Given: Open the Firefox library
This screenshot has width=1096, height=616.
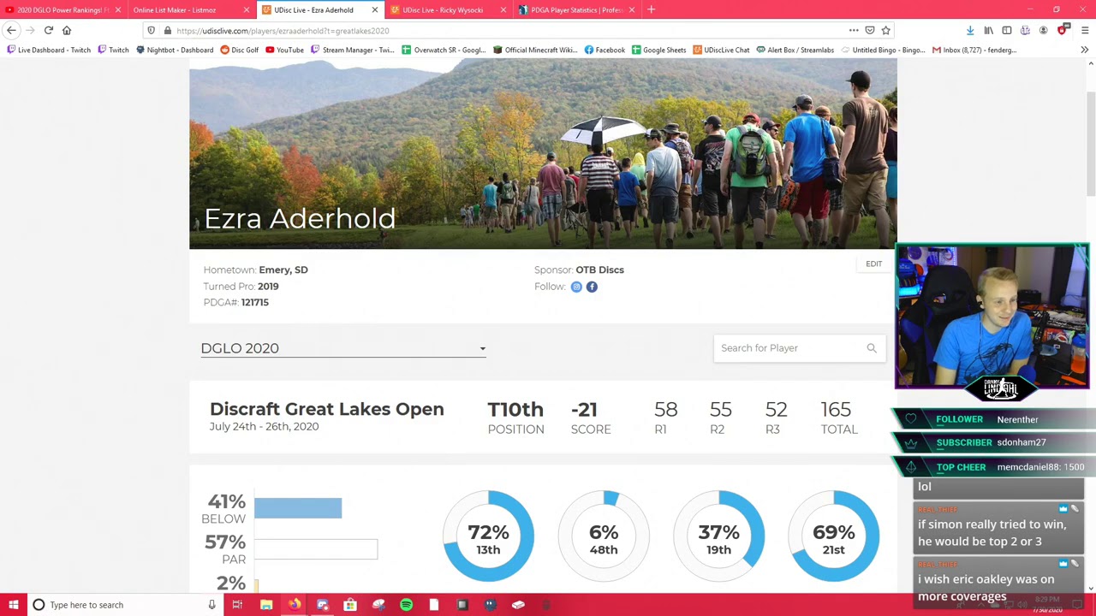Looking at the screenshot, I should click(x=988, y=31).
